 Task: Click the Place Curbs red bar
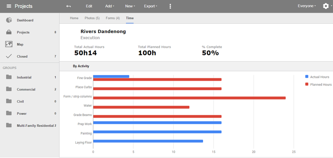click(x=157, y=89)
